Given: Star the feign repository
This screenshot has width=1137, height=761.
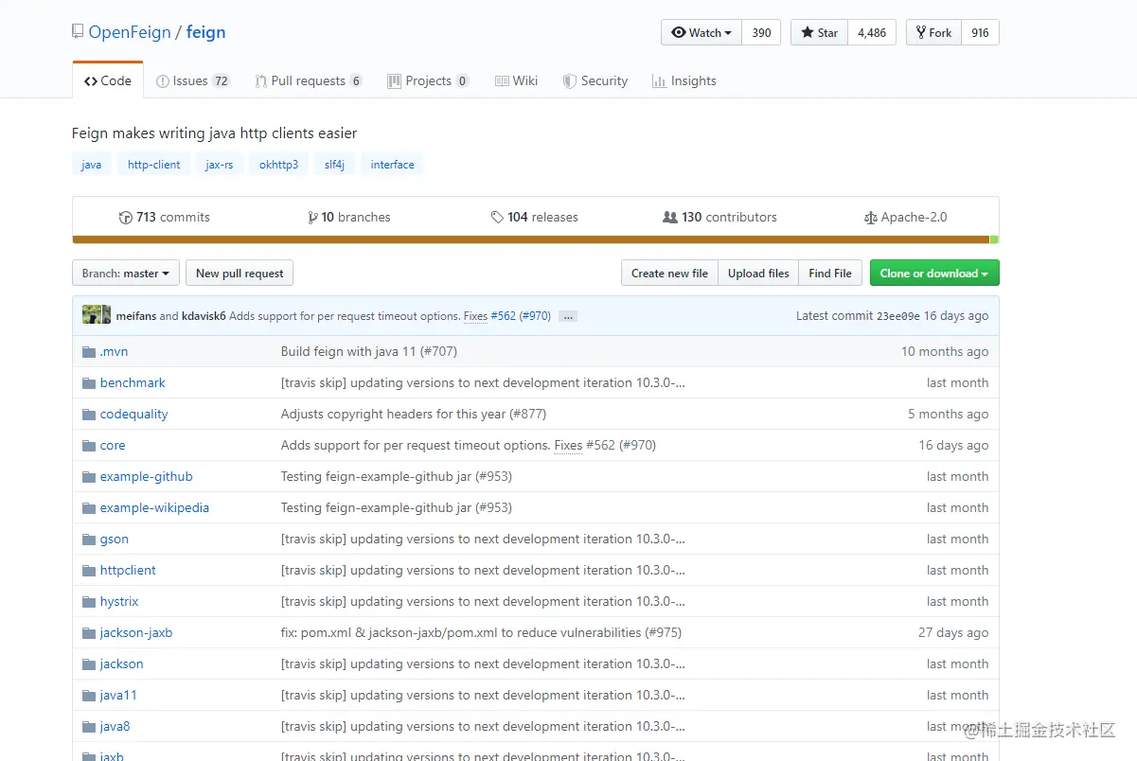Looking at the screenshot, I should point(820,32).
